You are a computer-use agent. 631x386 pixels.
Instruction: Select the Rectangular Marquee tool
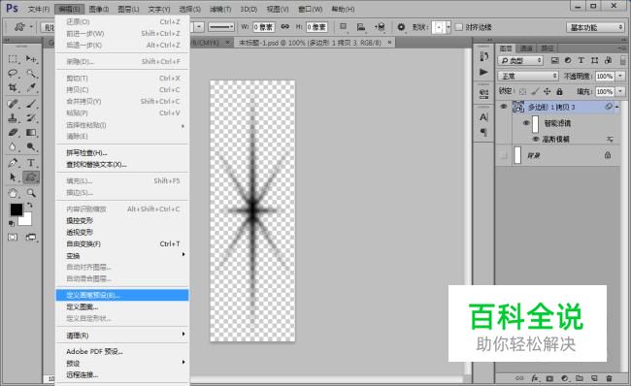pyautogui.click(x=13, y=59)
